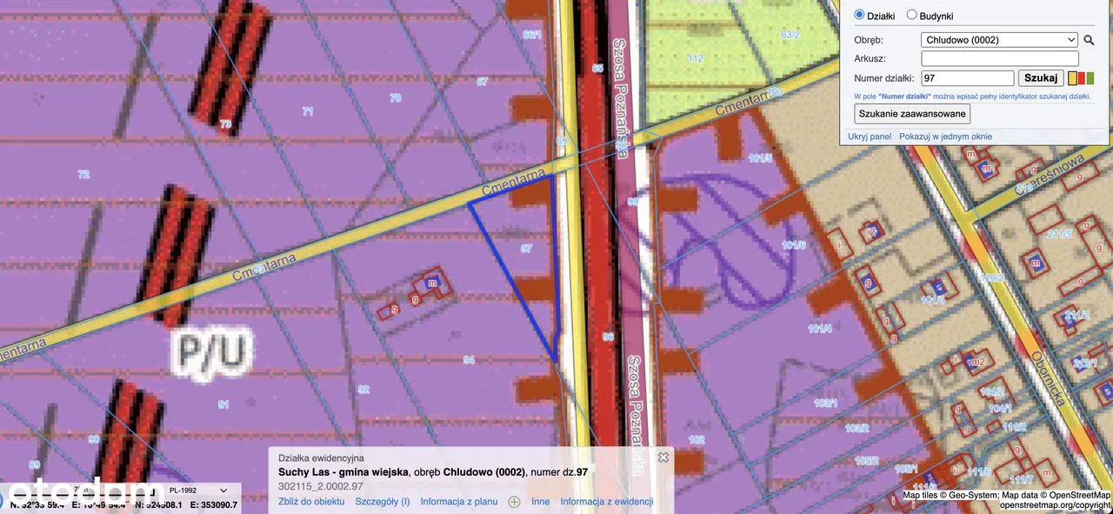The image size is (1113, 514).
Task: Click the Ukryj panel link
Action: tap(870, 137)
